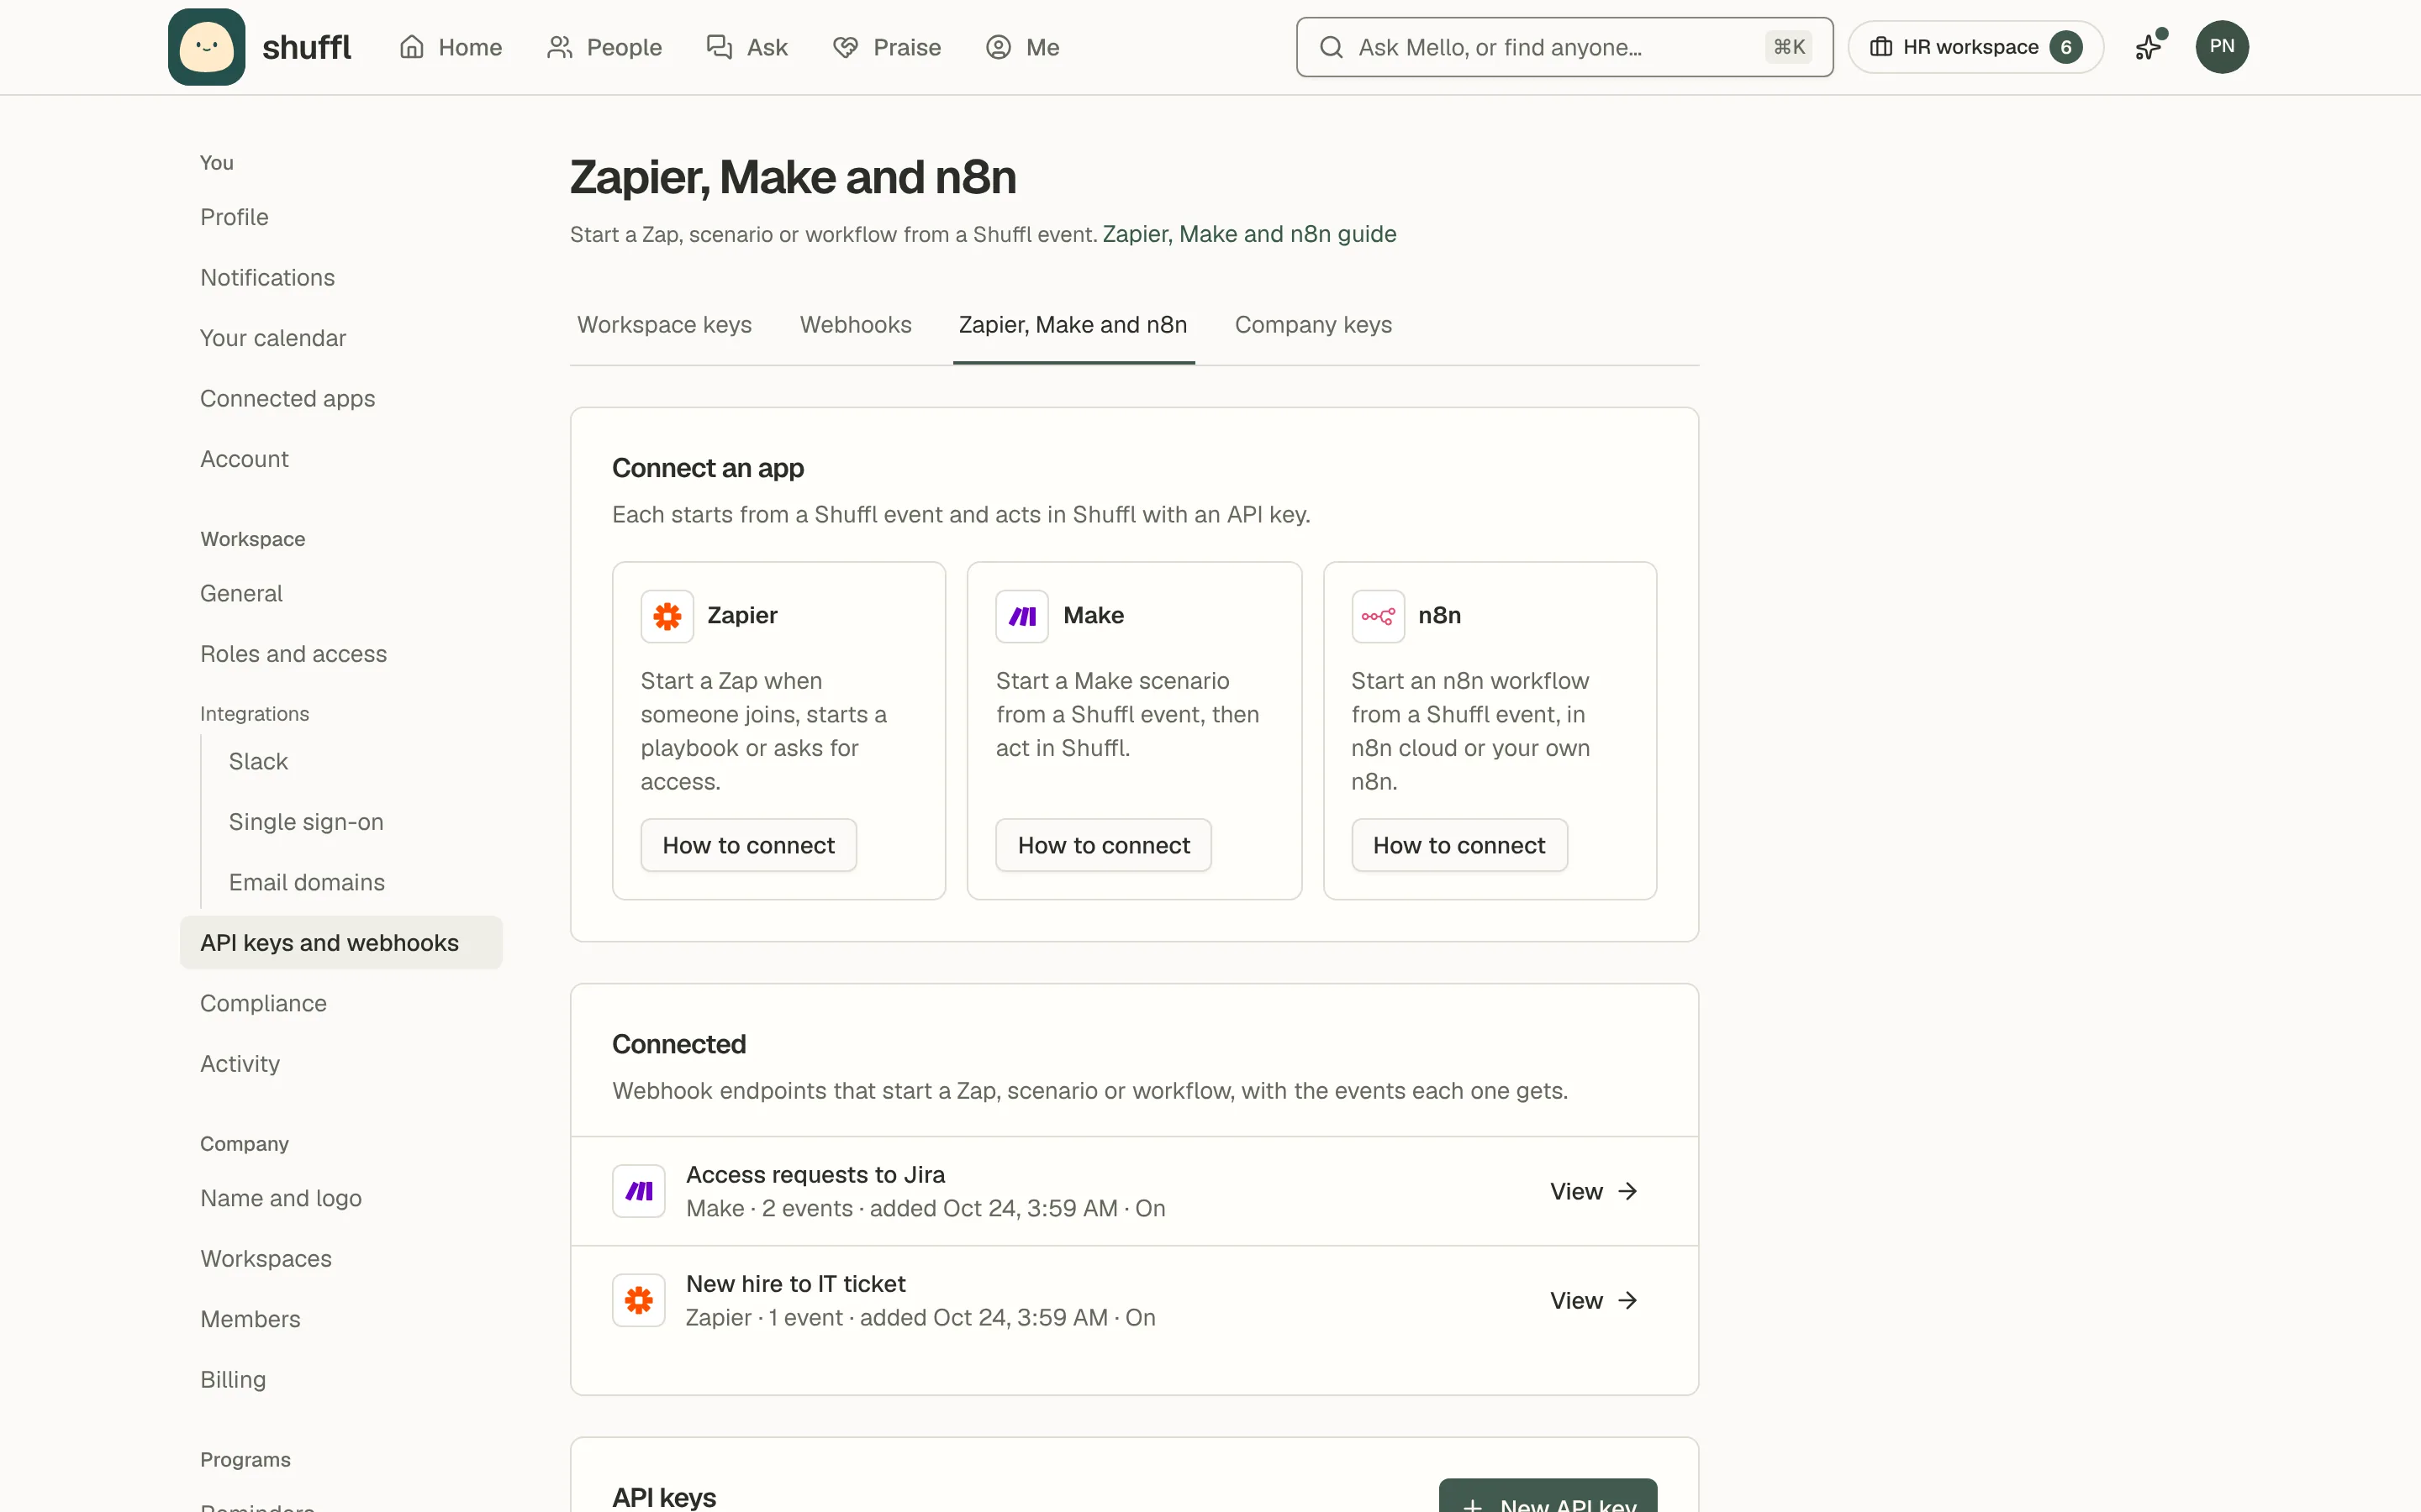This screenshot has height=1512, width=2421.
Task: Open the PN profile avatar
Action: 2222,47
